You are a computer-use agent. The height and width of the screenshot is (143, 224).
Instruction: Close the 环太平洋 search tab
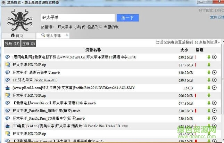pyautogui.click(x=67, y=35)
